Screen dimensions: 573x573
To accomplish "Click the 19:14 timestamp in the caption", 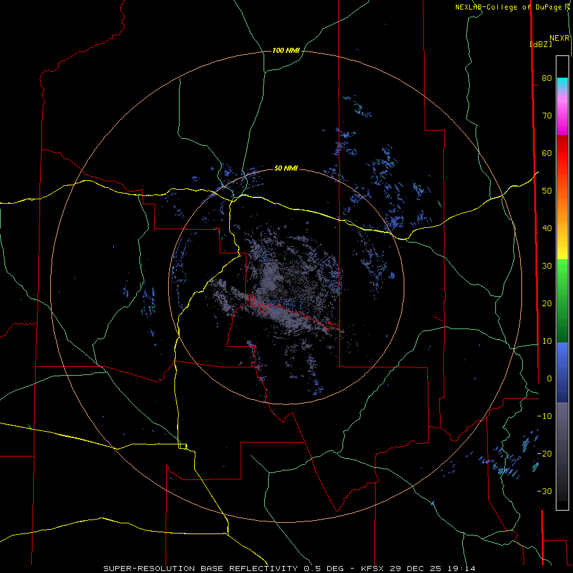I will tap(462, 569).
